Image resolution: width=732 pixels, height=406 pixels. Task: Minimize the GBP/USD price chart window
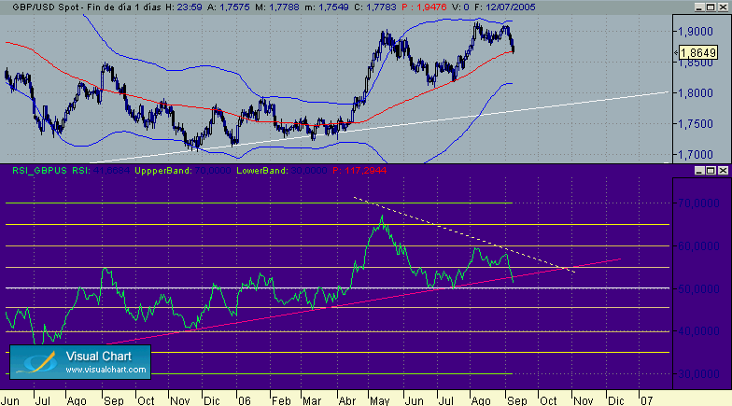coord(698,7)
